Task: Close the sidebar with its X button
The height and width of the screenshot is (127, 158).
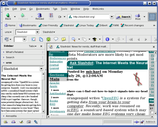Action: 41,46
